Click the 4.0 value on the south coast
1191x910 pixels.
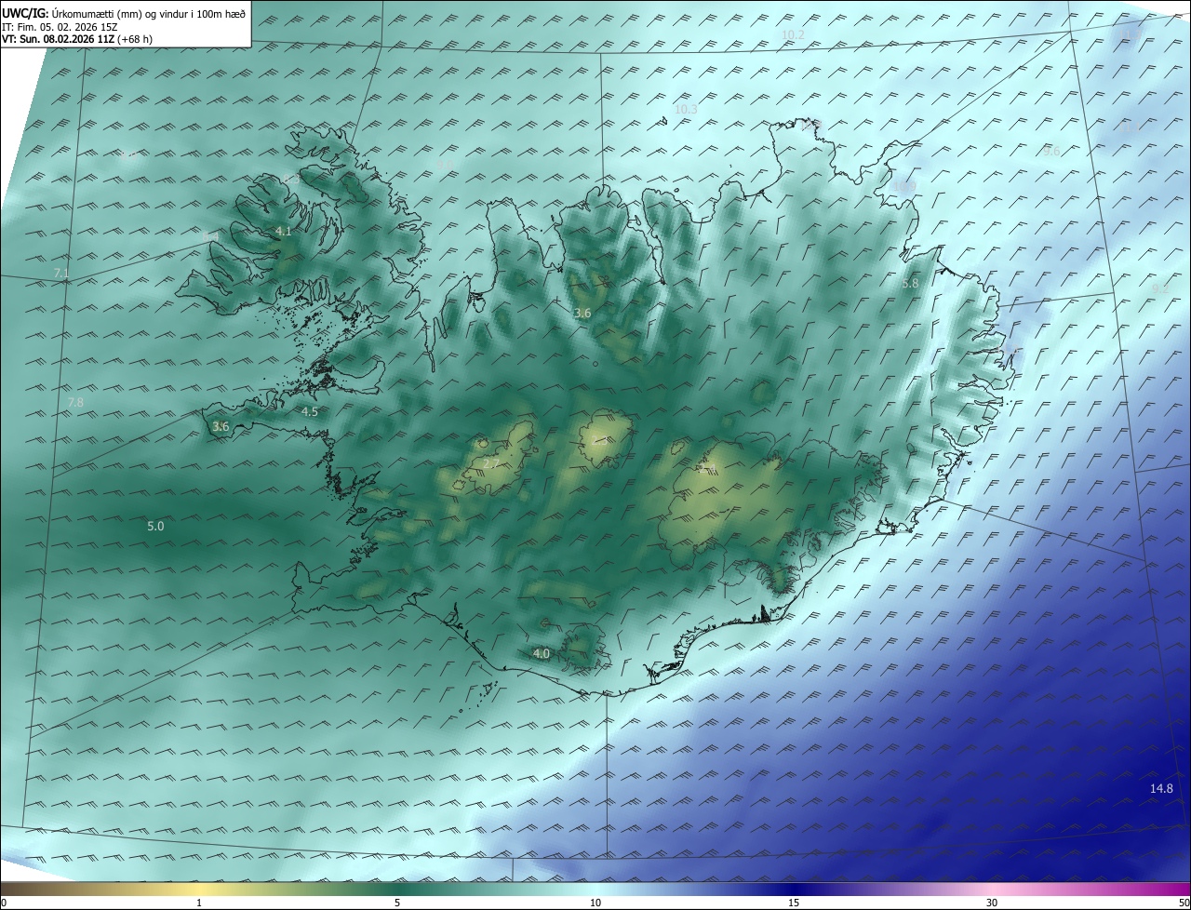click(x=541, y=654)
